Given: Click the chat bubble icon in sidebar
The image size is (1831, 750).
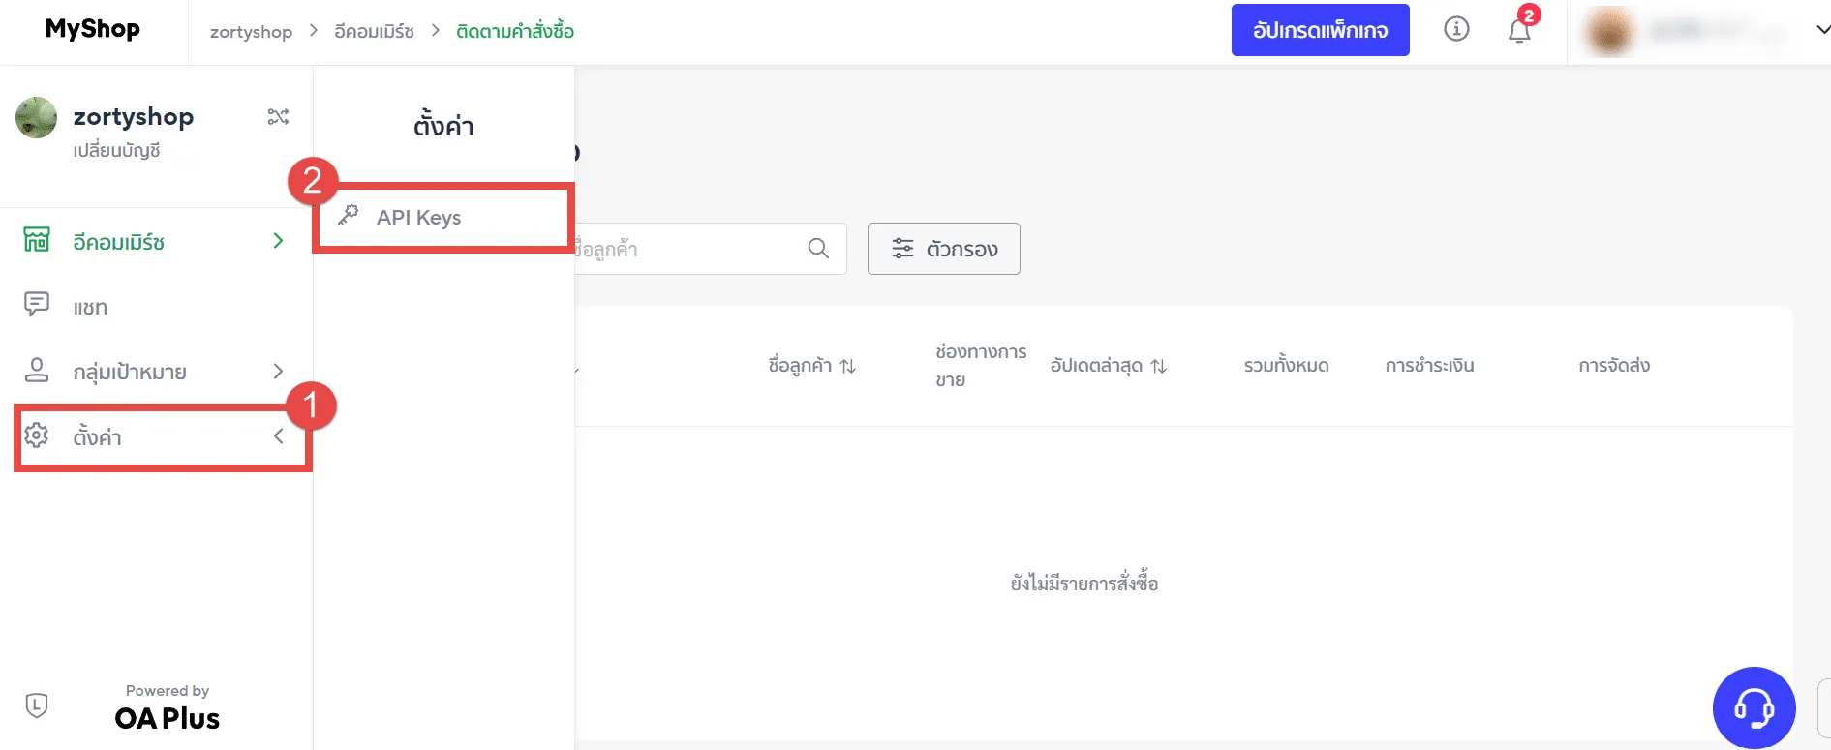Looking at the screenshot, I should [37, 305].
